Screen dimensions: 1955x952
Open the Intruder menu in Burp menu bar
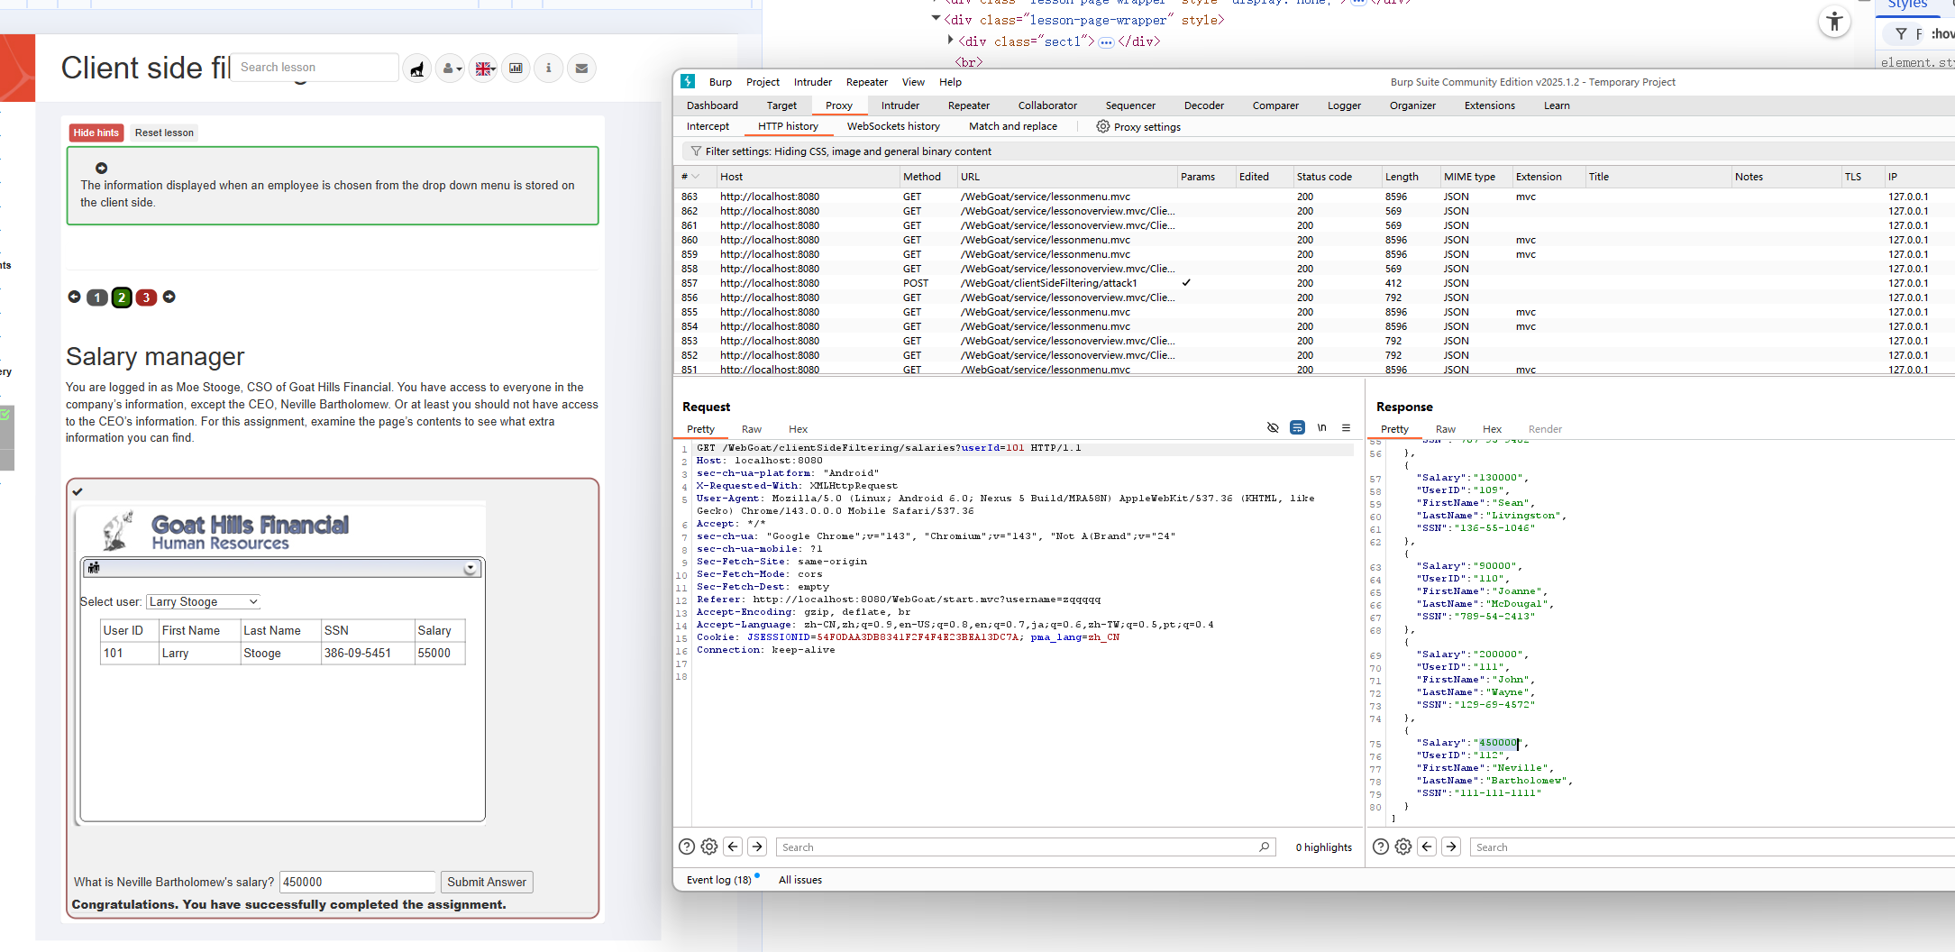812,82
